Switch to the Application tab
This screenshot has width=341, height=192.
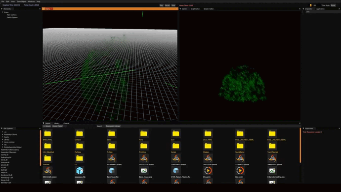pos(320,9)
